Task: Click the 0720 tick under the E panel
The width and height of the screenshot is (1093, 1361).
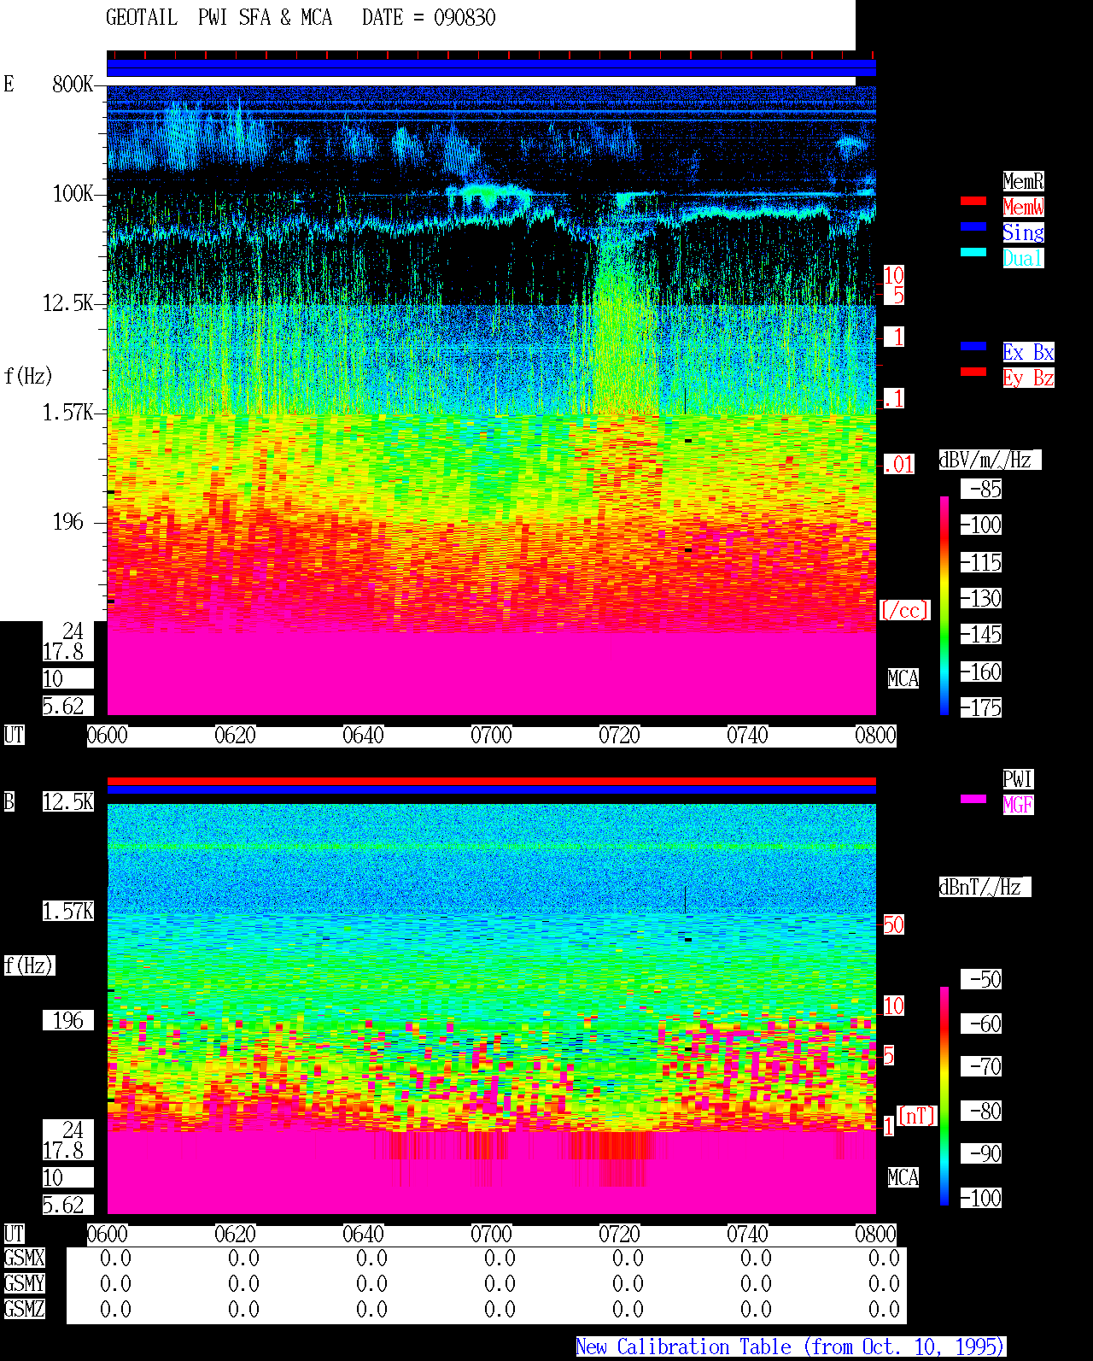Action: pos(619,735)
